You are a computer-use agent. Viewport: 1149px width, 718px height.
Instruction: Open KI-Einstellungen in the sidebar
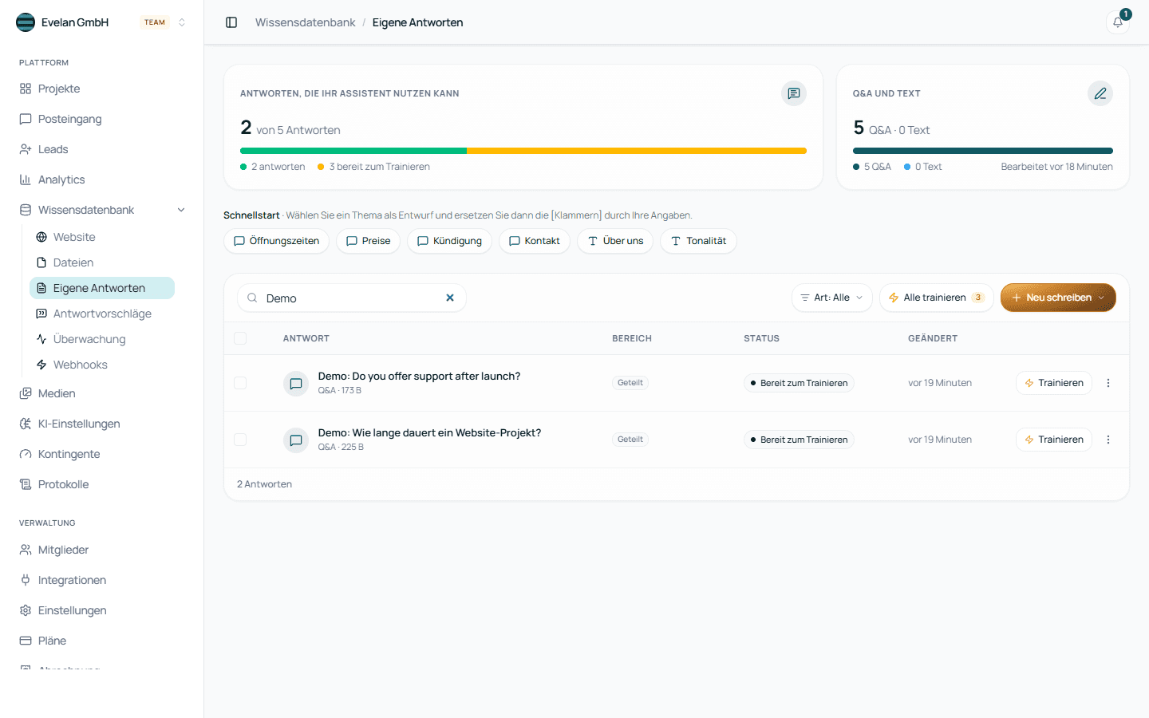[102, 424]
